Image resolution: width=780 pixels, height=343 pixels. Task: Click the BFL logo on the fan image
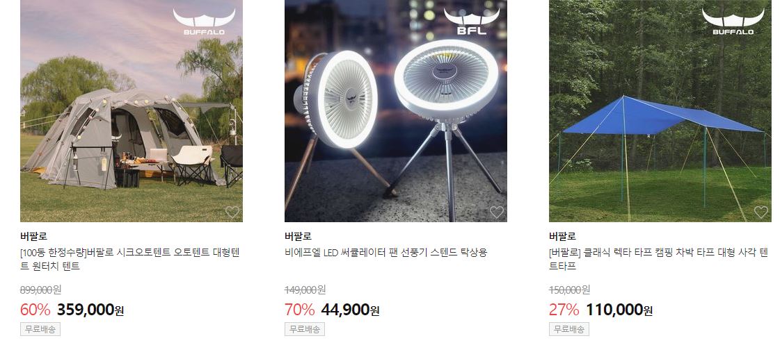472,22
